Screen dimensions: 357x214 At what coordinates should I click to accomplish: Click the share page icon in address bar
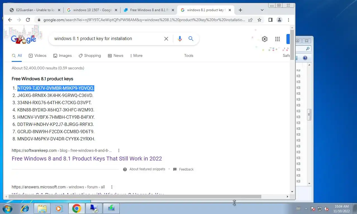(x=250, y=20)
